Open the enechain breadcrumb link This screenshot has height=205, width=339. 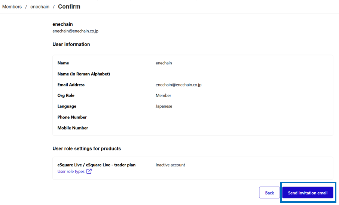(40, 7)
